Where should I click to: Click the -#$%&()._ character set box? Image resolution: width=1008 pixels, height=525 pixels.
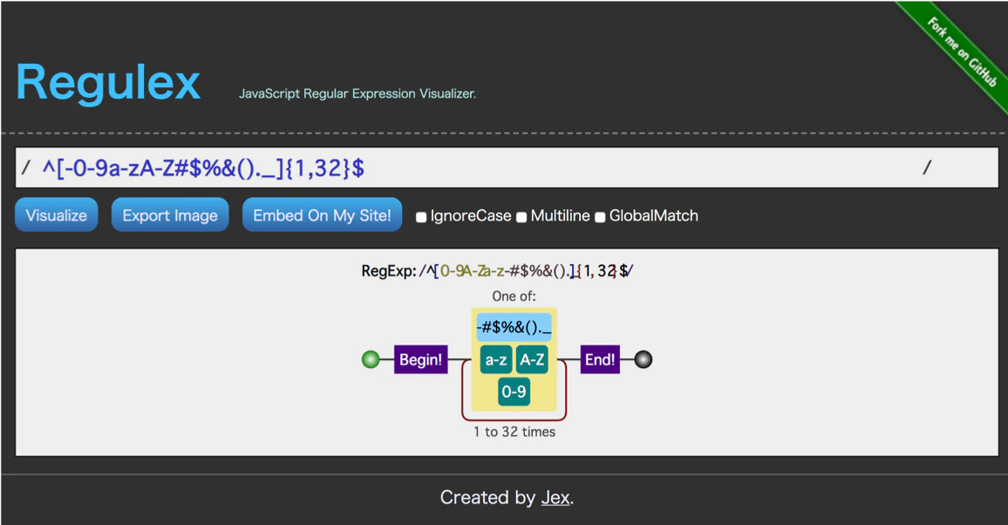click(514, 327)
